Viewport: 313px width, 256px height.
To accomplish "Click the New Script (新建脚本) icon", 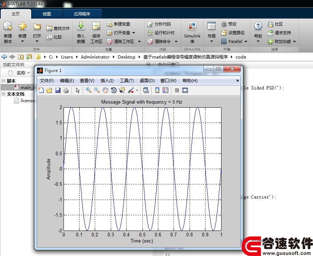I will click(x=8, y=27).
